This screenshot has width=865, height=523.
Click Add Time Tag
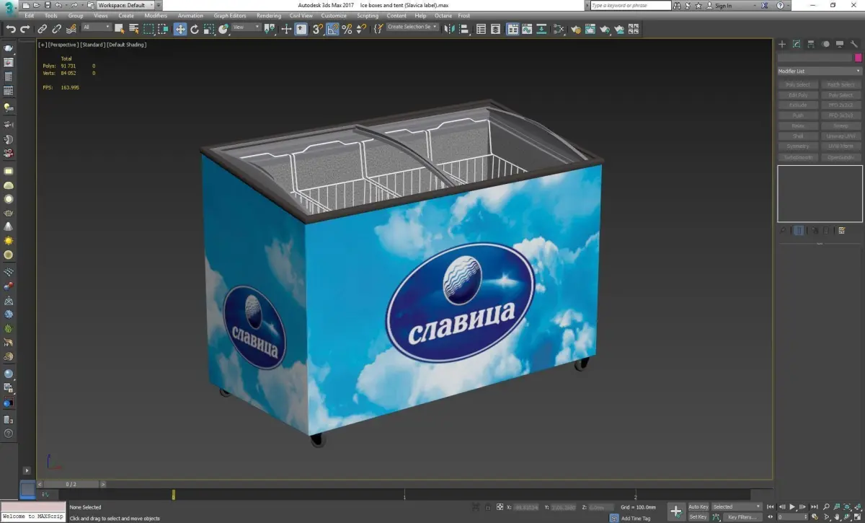(636, 518)
